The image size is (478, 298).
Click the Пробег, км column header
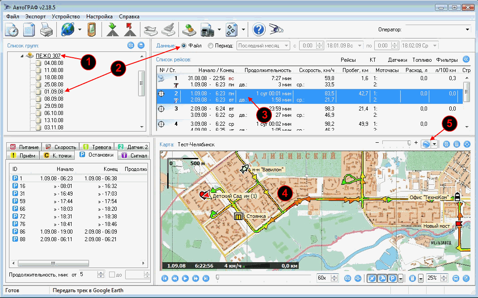tap(355, 70)
